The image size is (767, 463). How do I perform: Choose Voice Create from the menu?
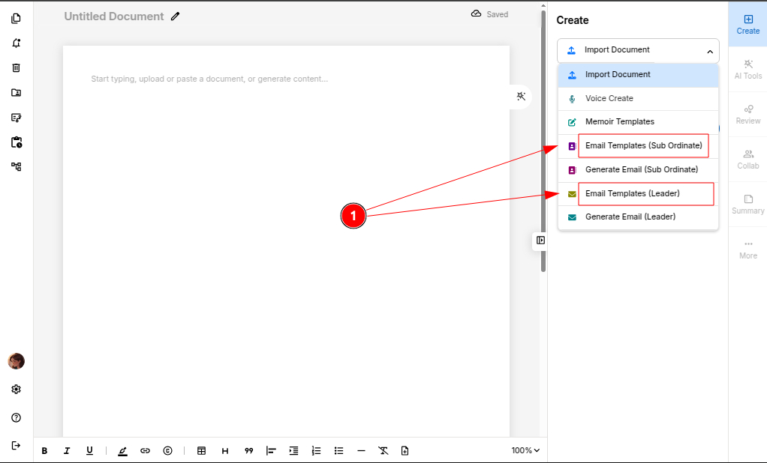point(609,99)
